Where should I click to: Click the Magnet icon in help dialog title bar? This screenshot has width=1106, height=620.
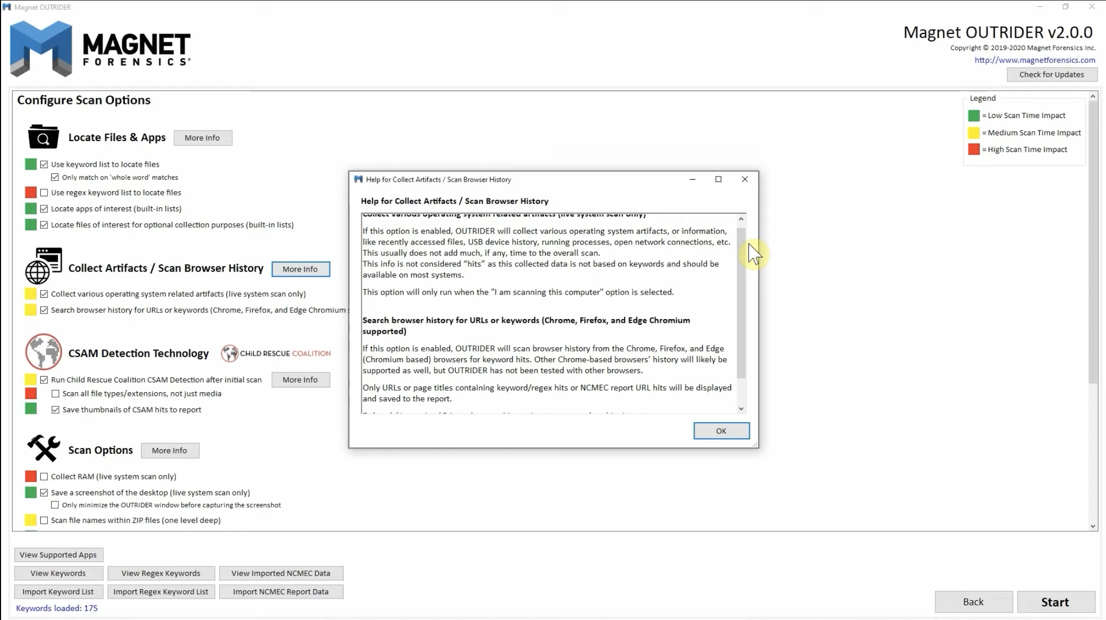[358, 179]
